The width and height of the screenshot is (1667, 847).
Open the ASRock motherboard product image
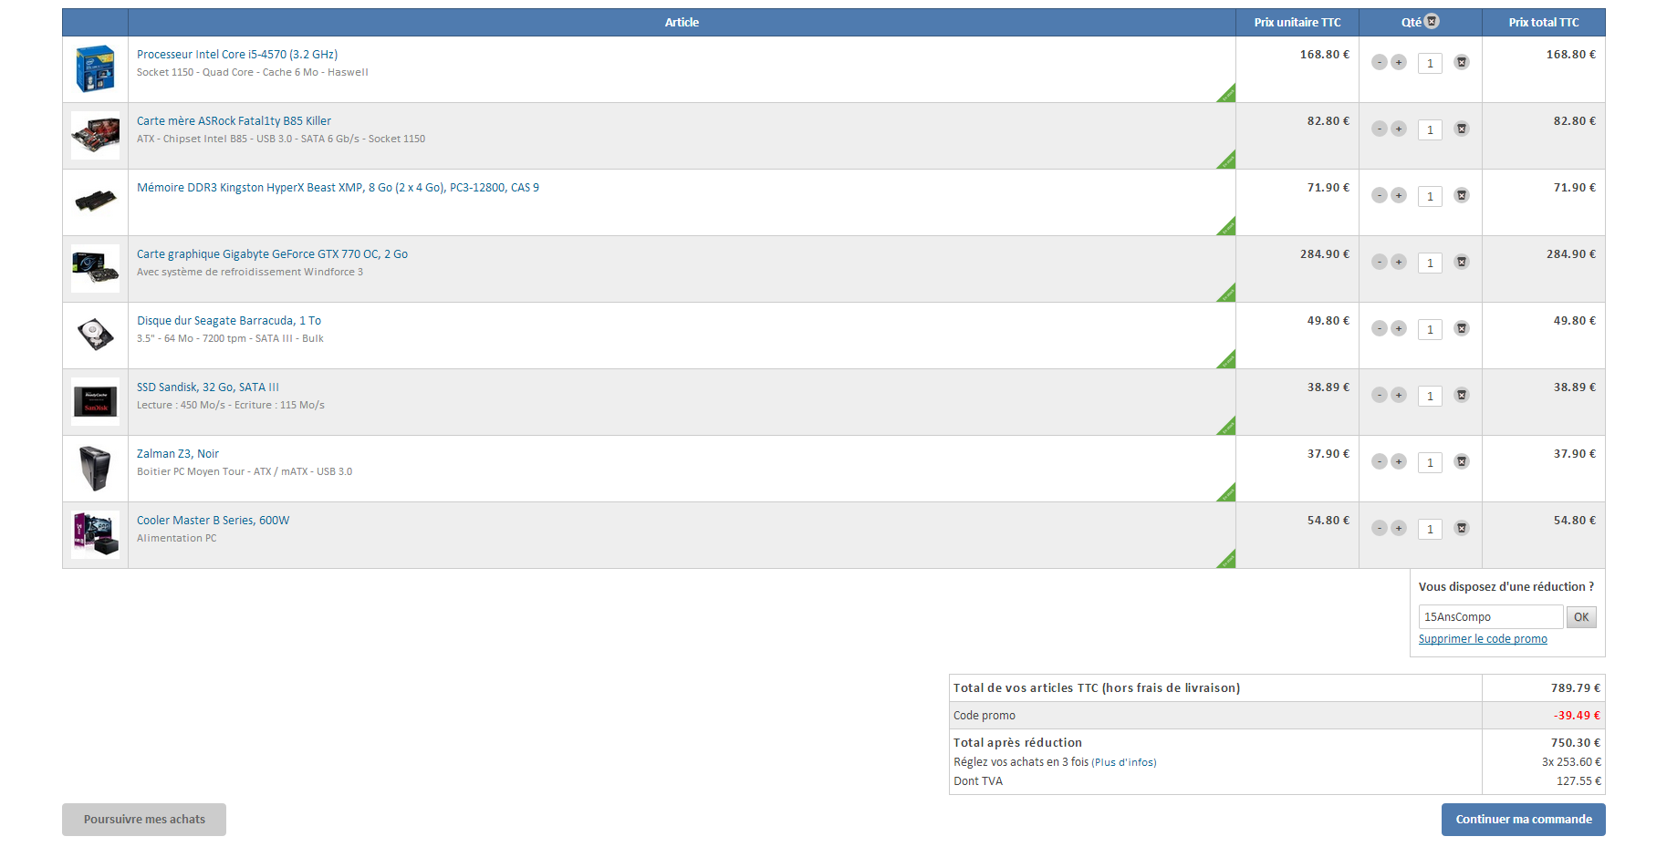tap(95, 135)
